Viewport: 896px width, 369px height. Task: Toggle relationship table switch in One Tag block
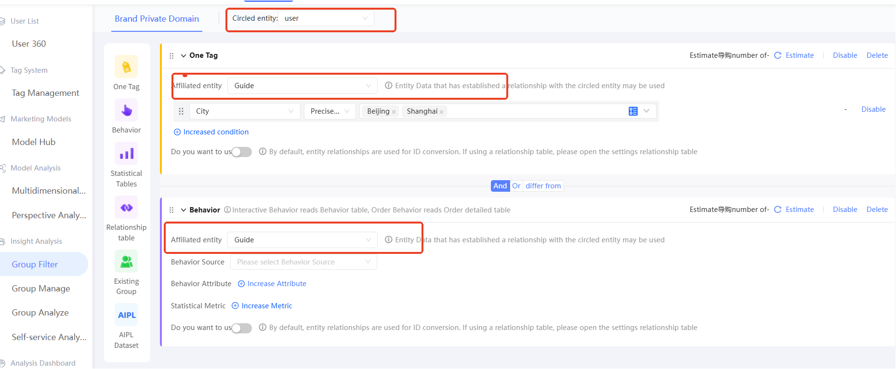[242, 152]
